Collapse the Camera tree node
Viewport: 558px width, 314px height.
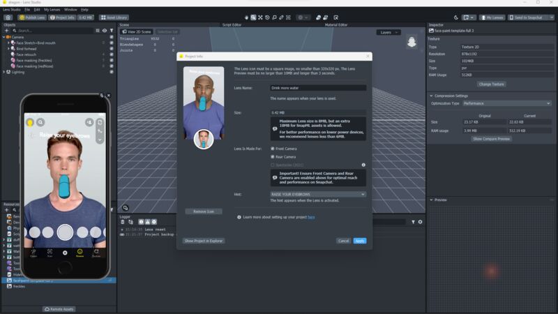coord(4,37)
